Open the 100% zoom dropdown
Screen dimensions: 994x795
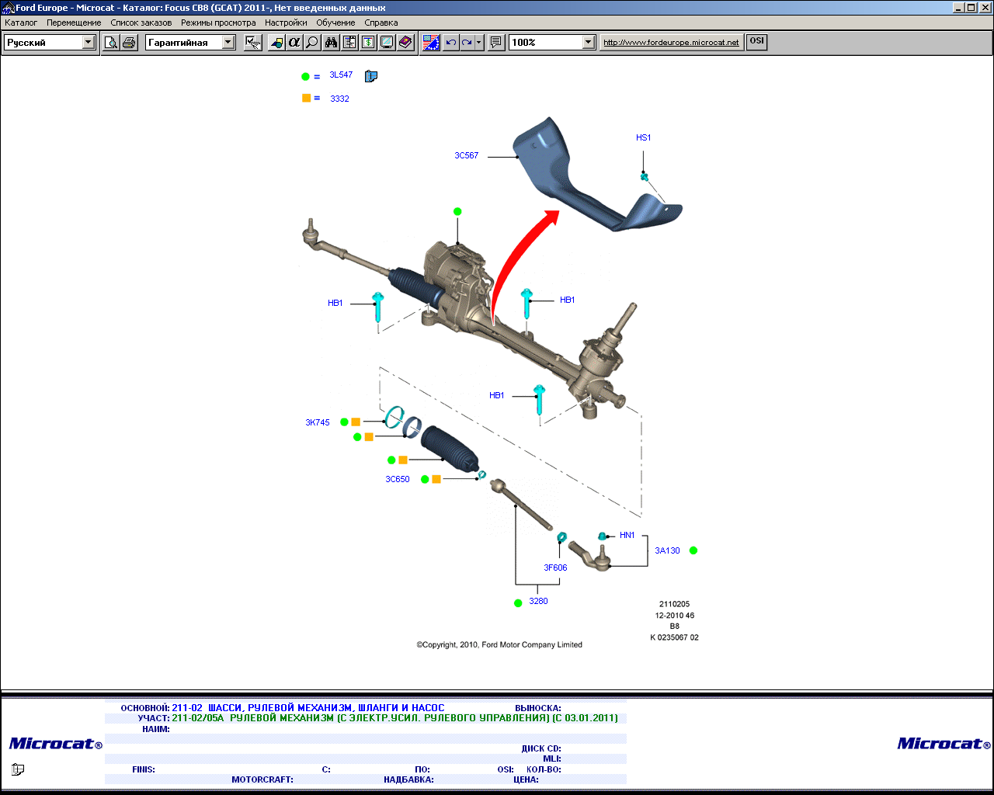pos(589,43)
